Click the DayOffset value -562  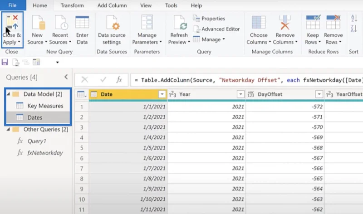click(285, 209)
